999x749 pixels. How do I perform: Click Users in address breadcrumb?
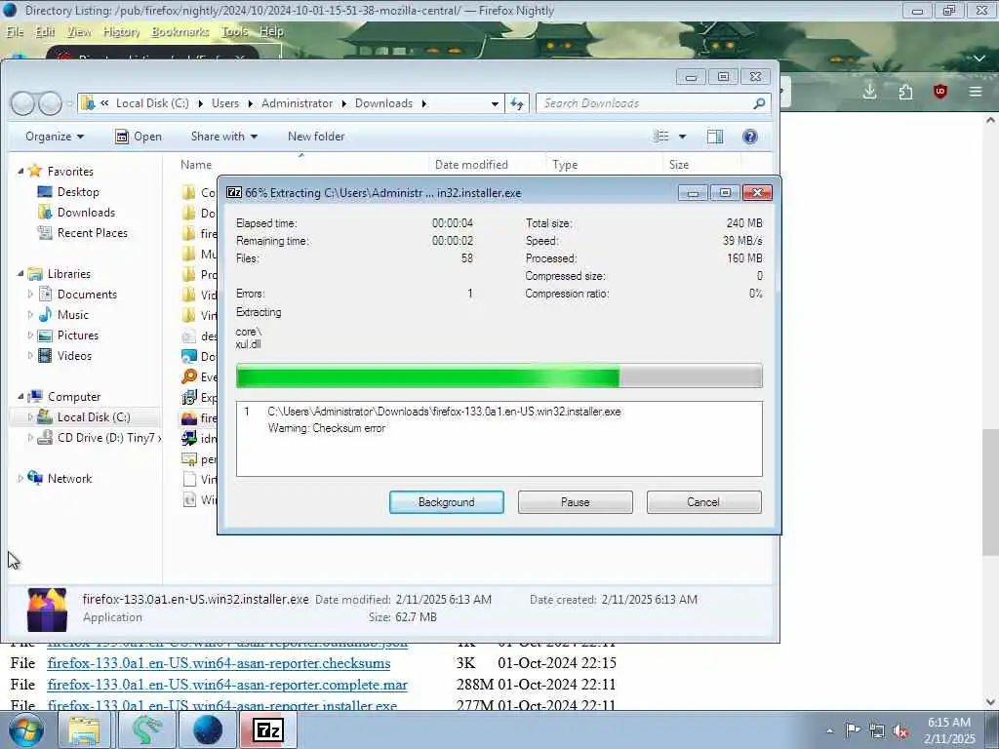point(225,103)
